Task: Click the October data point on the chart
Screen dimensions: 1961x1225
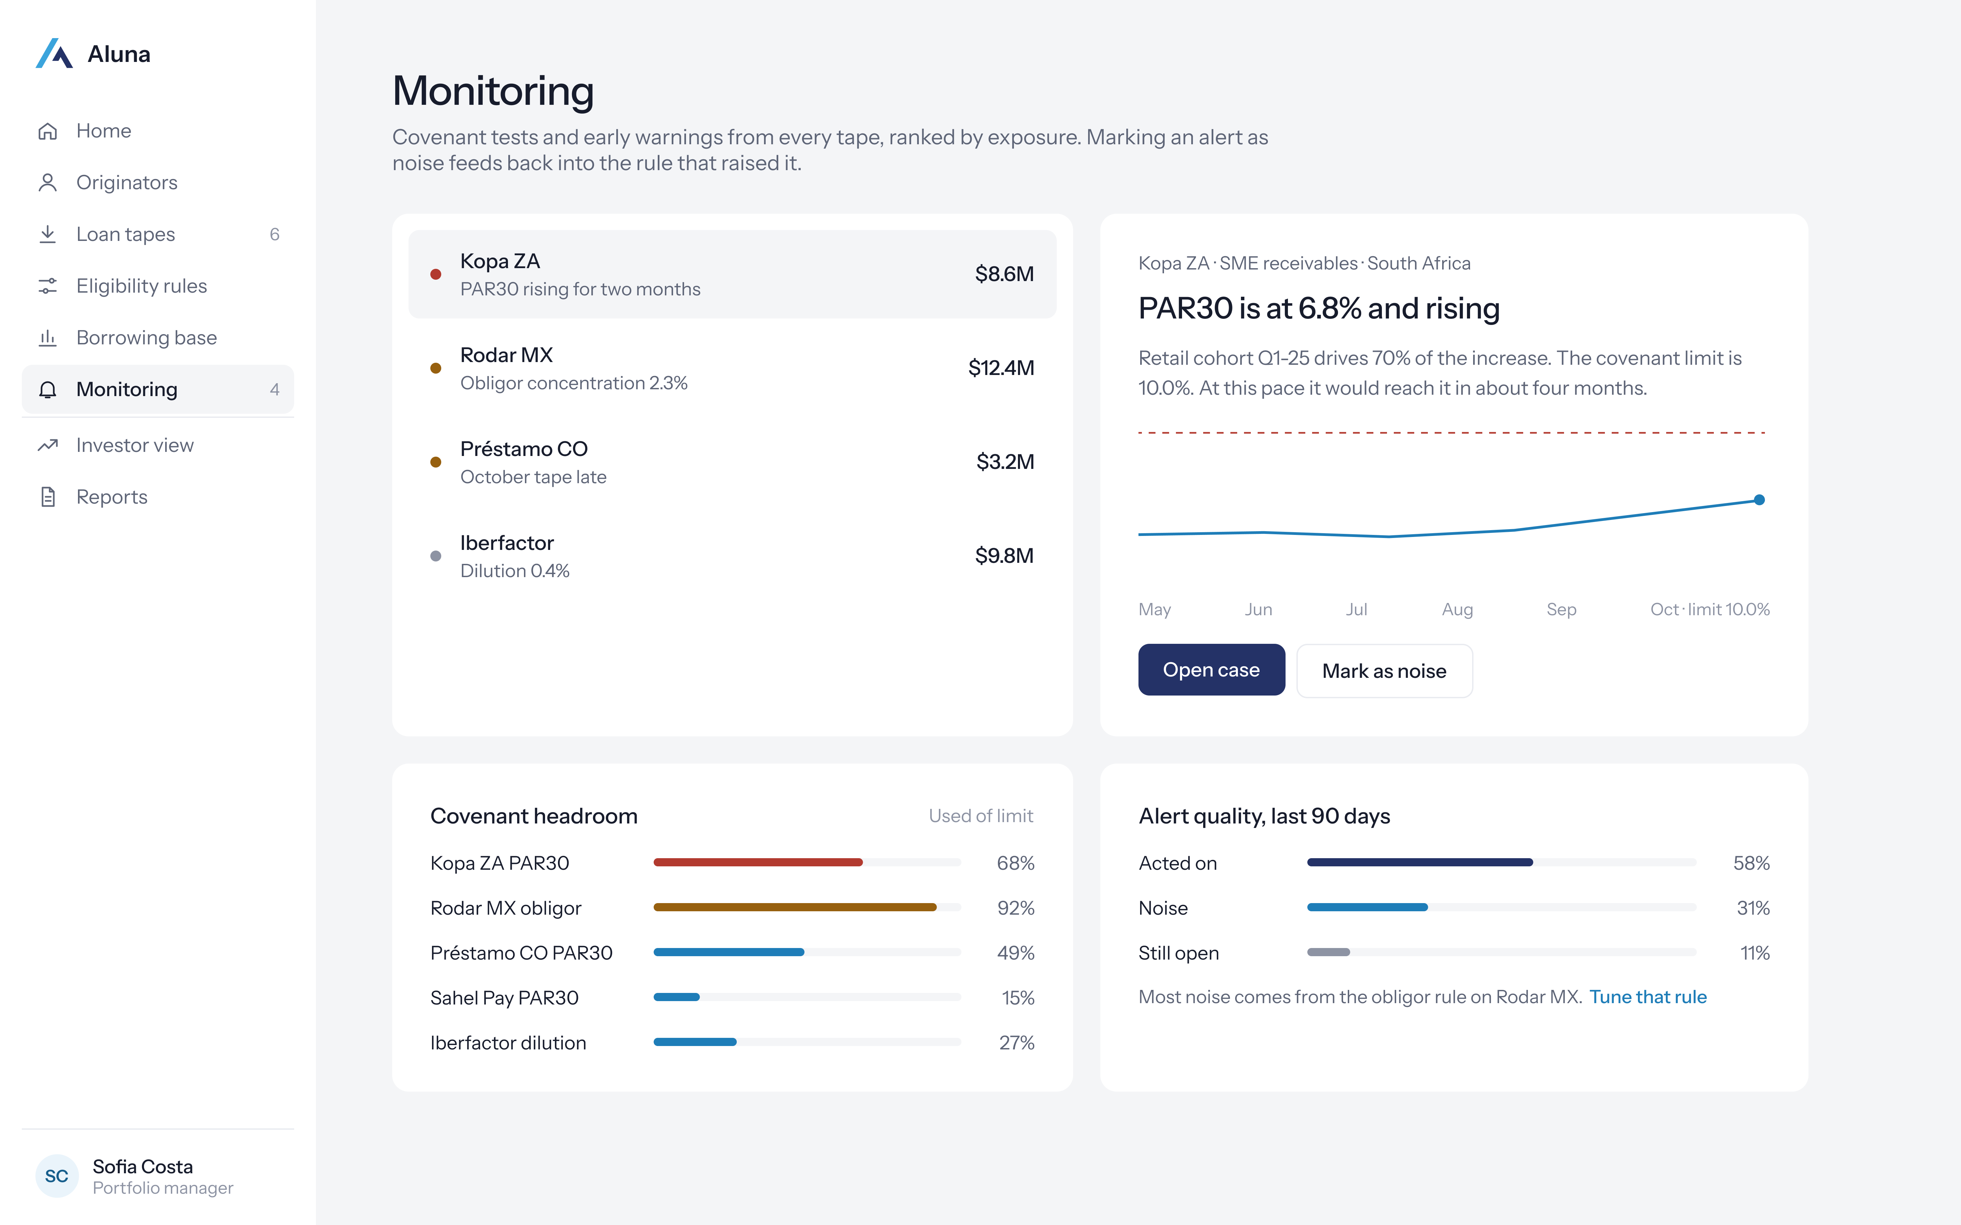Action: coord(1759,500)
